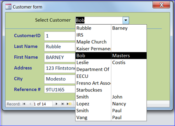Select Lopez Nancy in customer list

111,104
